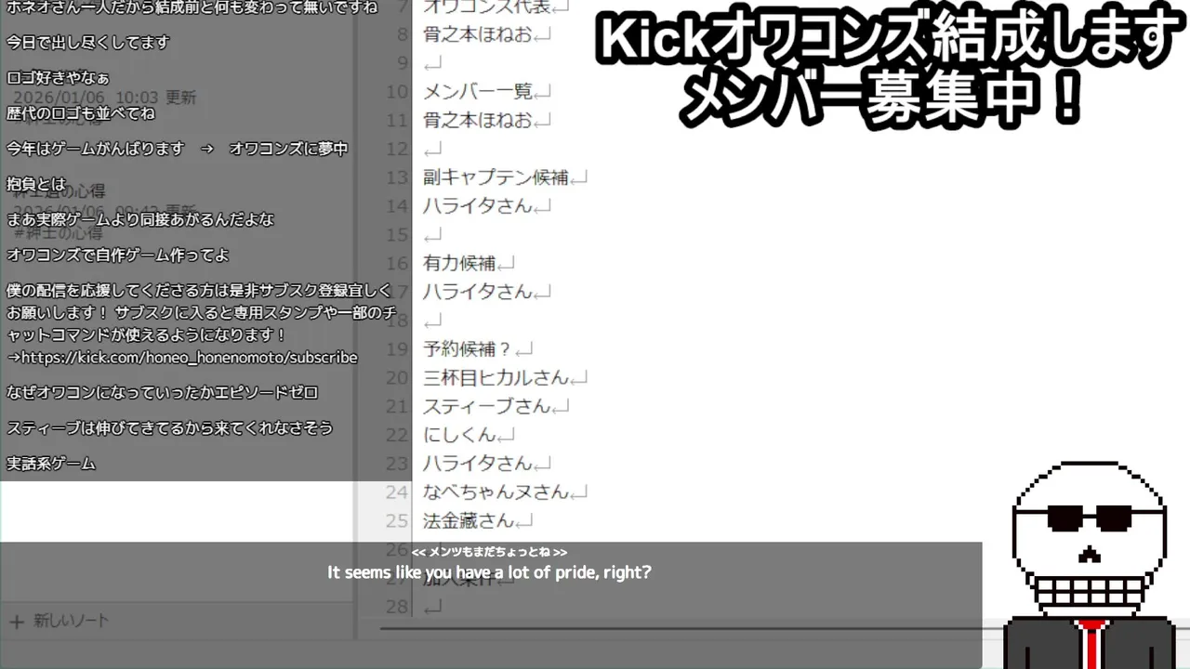Click chat message 抱負とは
1190x669 pixels.
(x=36, y=184)
